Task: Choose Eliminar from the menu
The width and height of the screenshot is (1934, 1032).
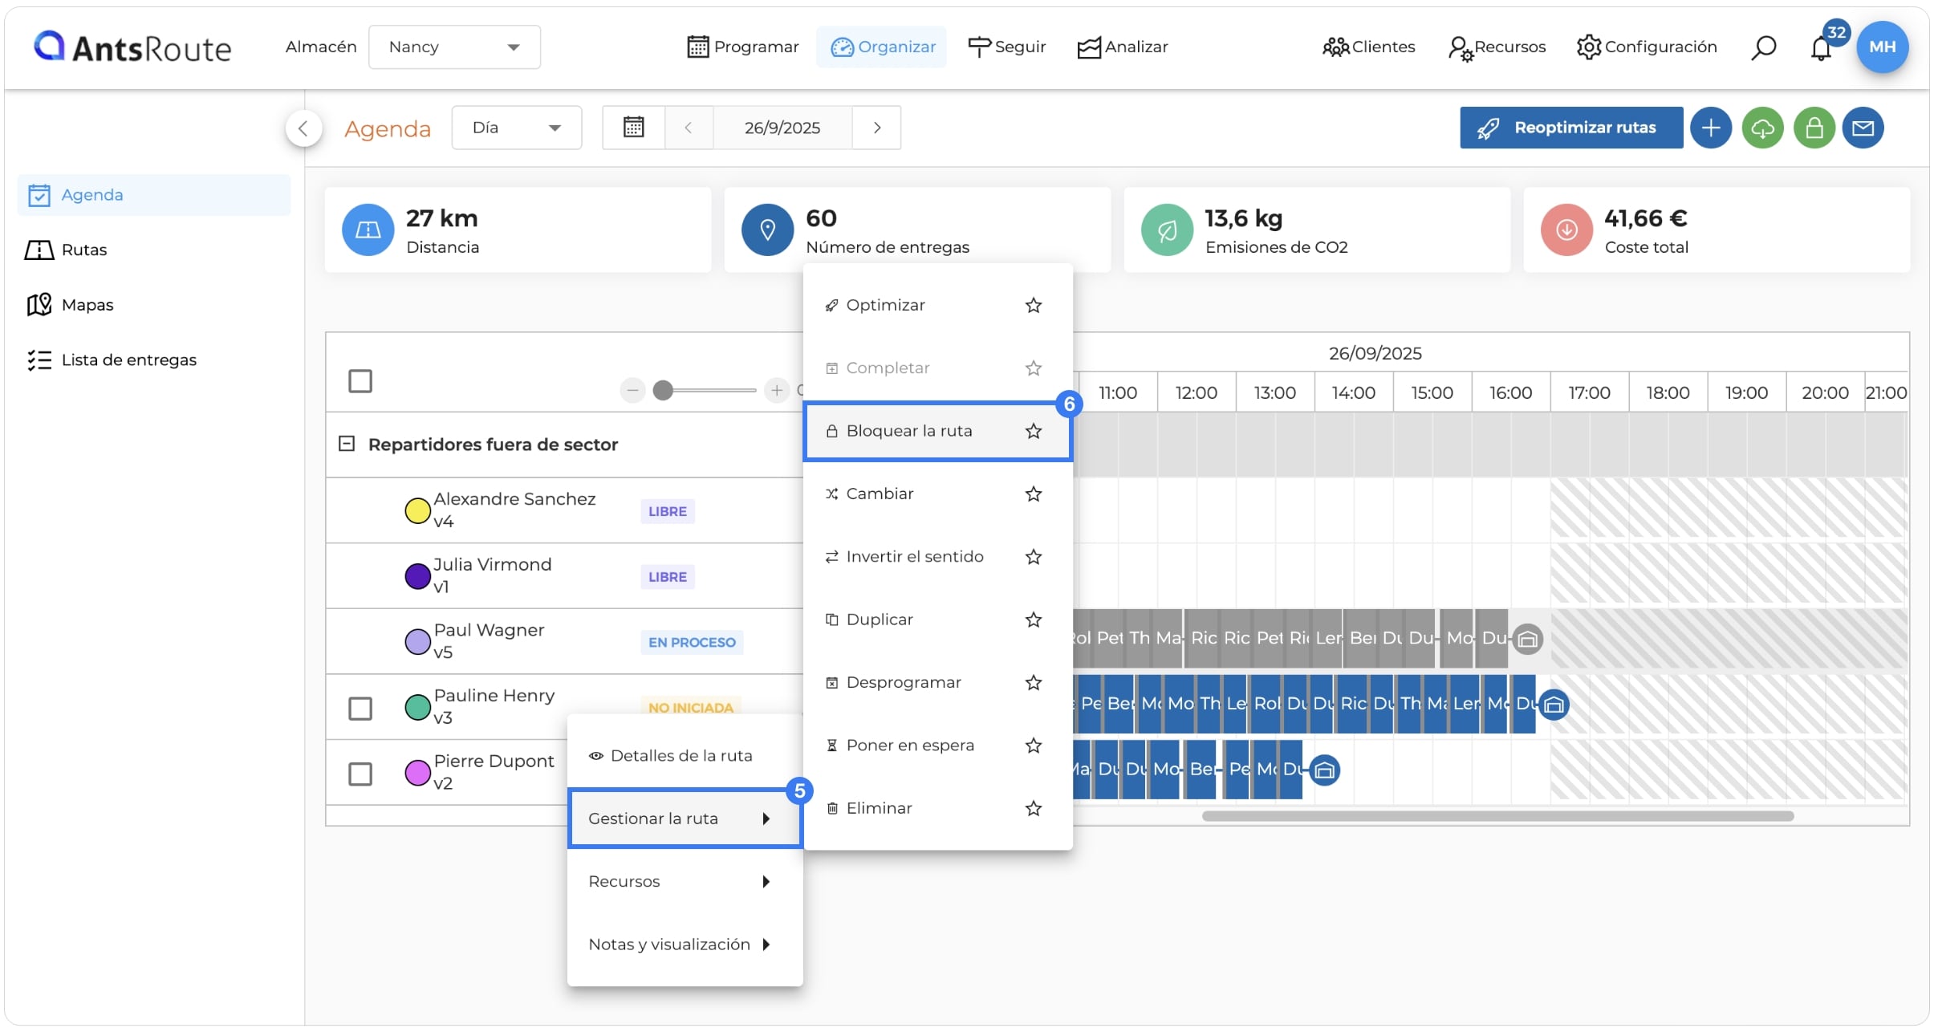Action: (937, 808)
